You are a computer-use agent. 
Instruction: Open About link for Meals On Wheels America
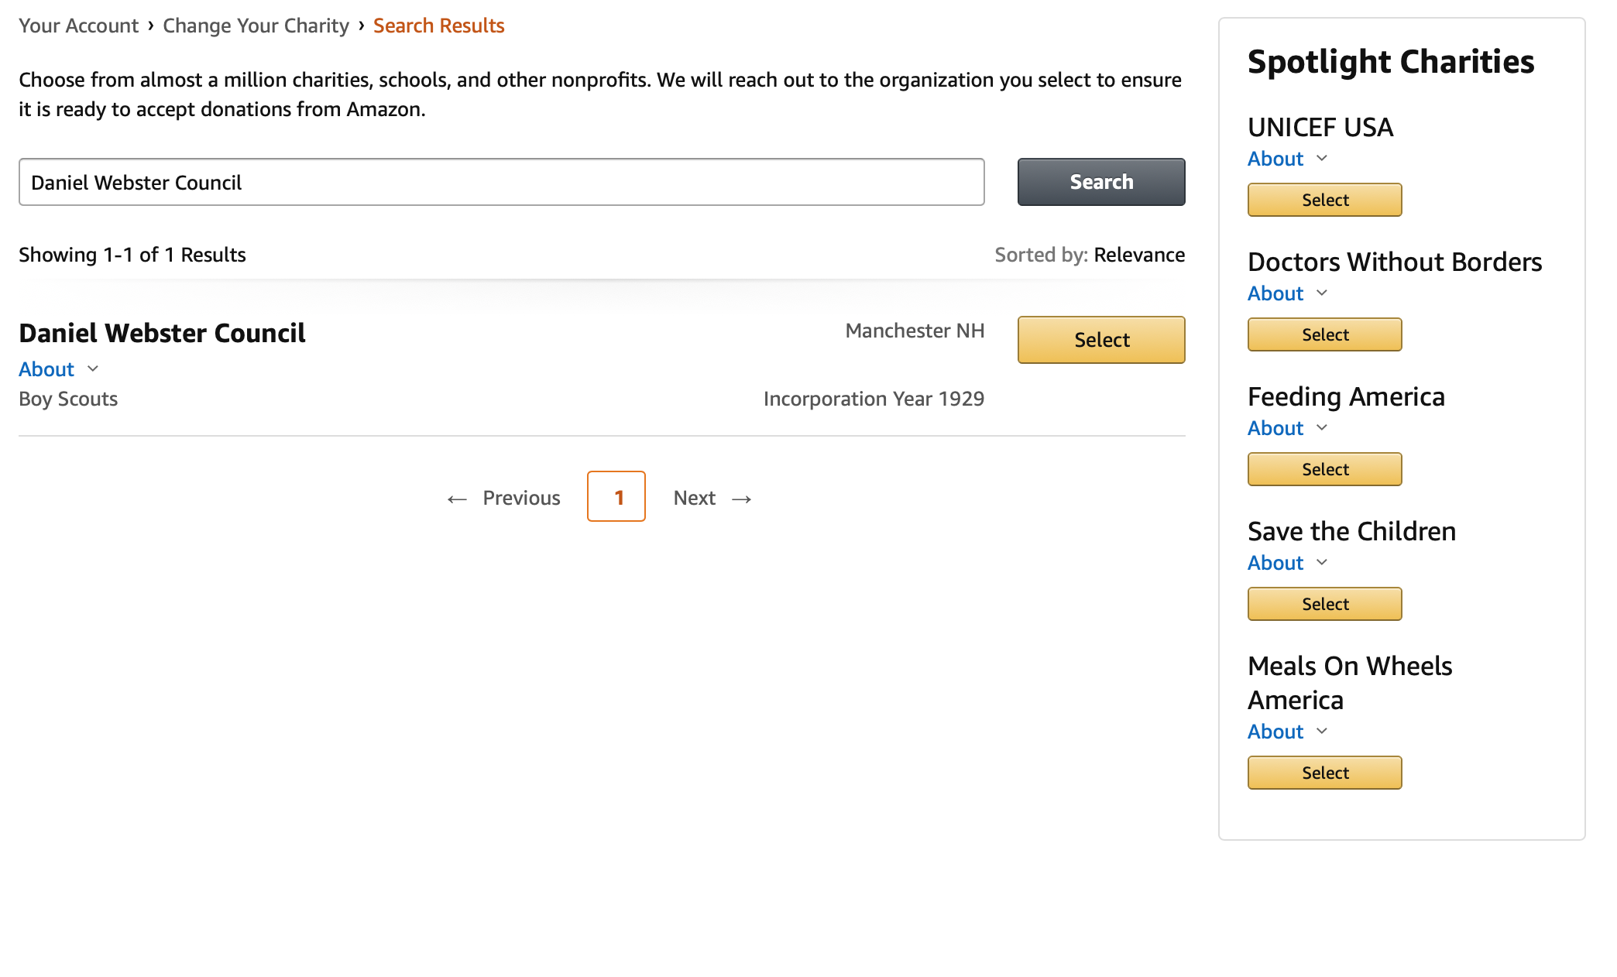[1275, 732]
